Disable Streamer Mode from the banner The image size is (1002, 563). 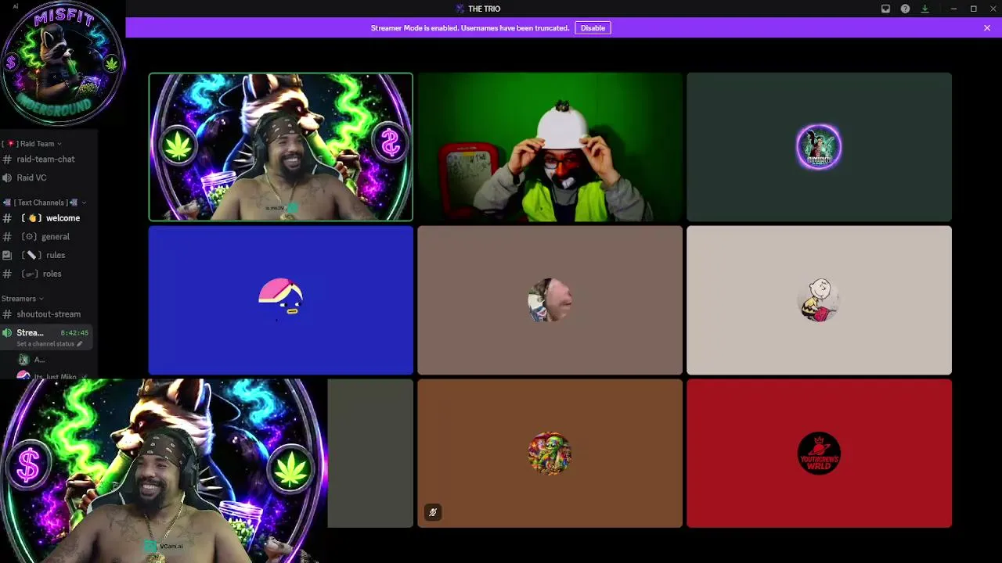coord(593,28)
